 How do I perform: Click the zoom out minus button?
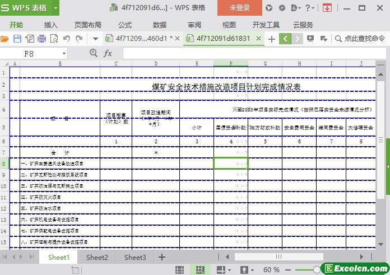(288, 270)
